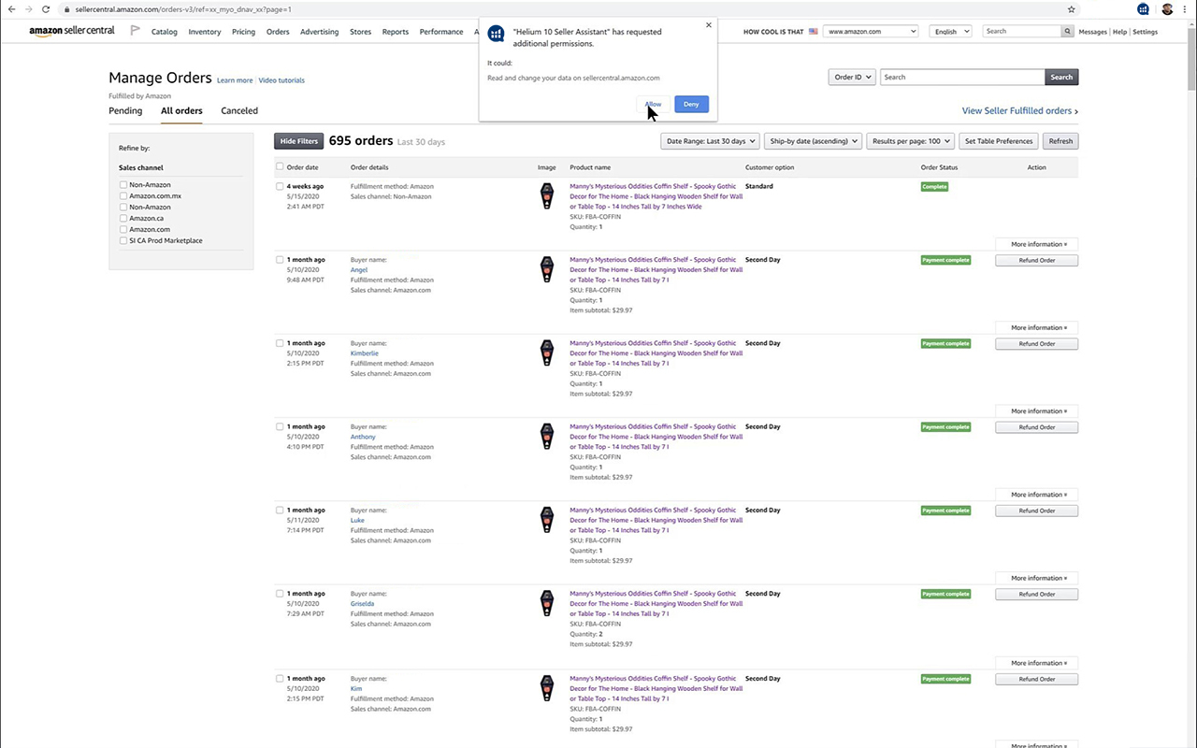Image resolution: width=1197 pixels, height=748 pixels.
Task: Click the Helium 10 extension icon in browser toolbar
Action: [x=1143, y=9]
